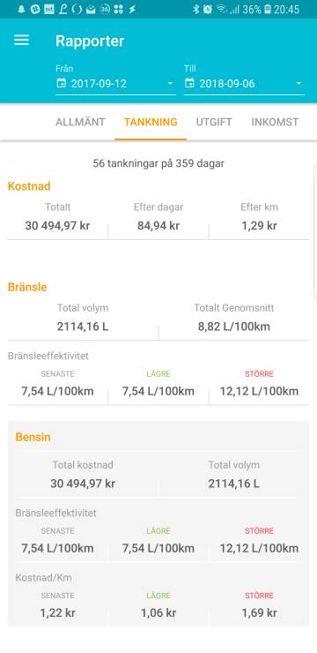Tap the Wi-Fi signal status icon
This screenshot has width=317, height=653.
[221, 9]
